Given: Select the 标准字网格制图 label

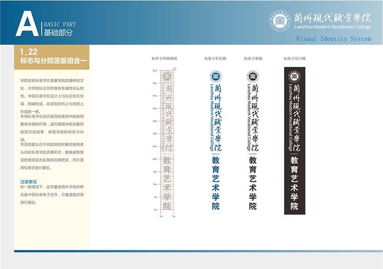Looking at the screenshot, I should coord(164,59).
